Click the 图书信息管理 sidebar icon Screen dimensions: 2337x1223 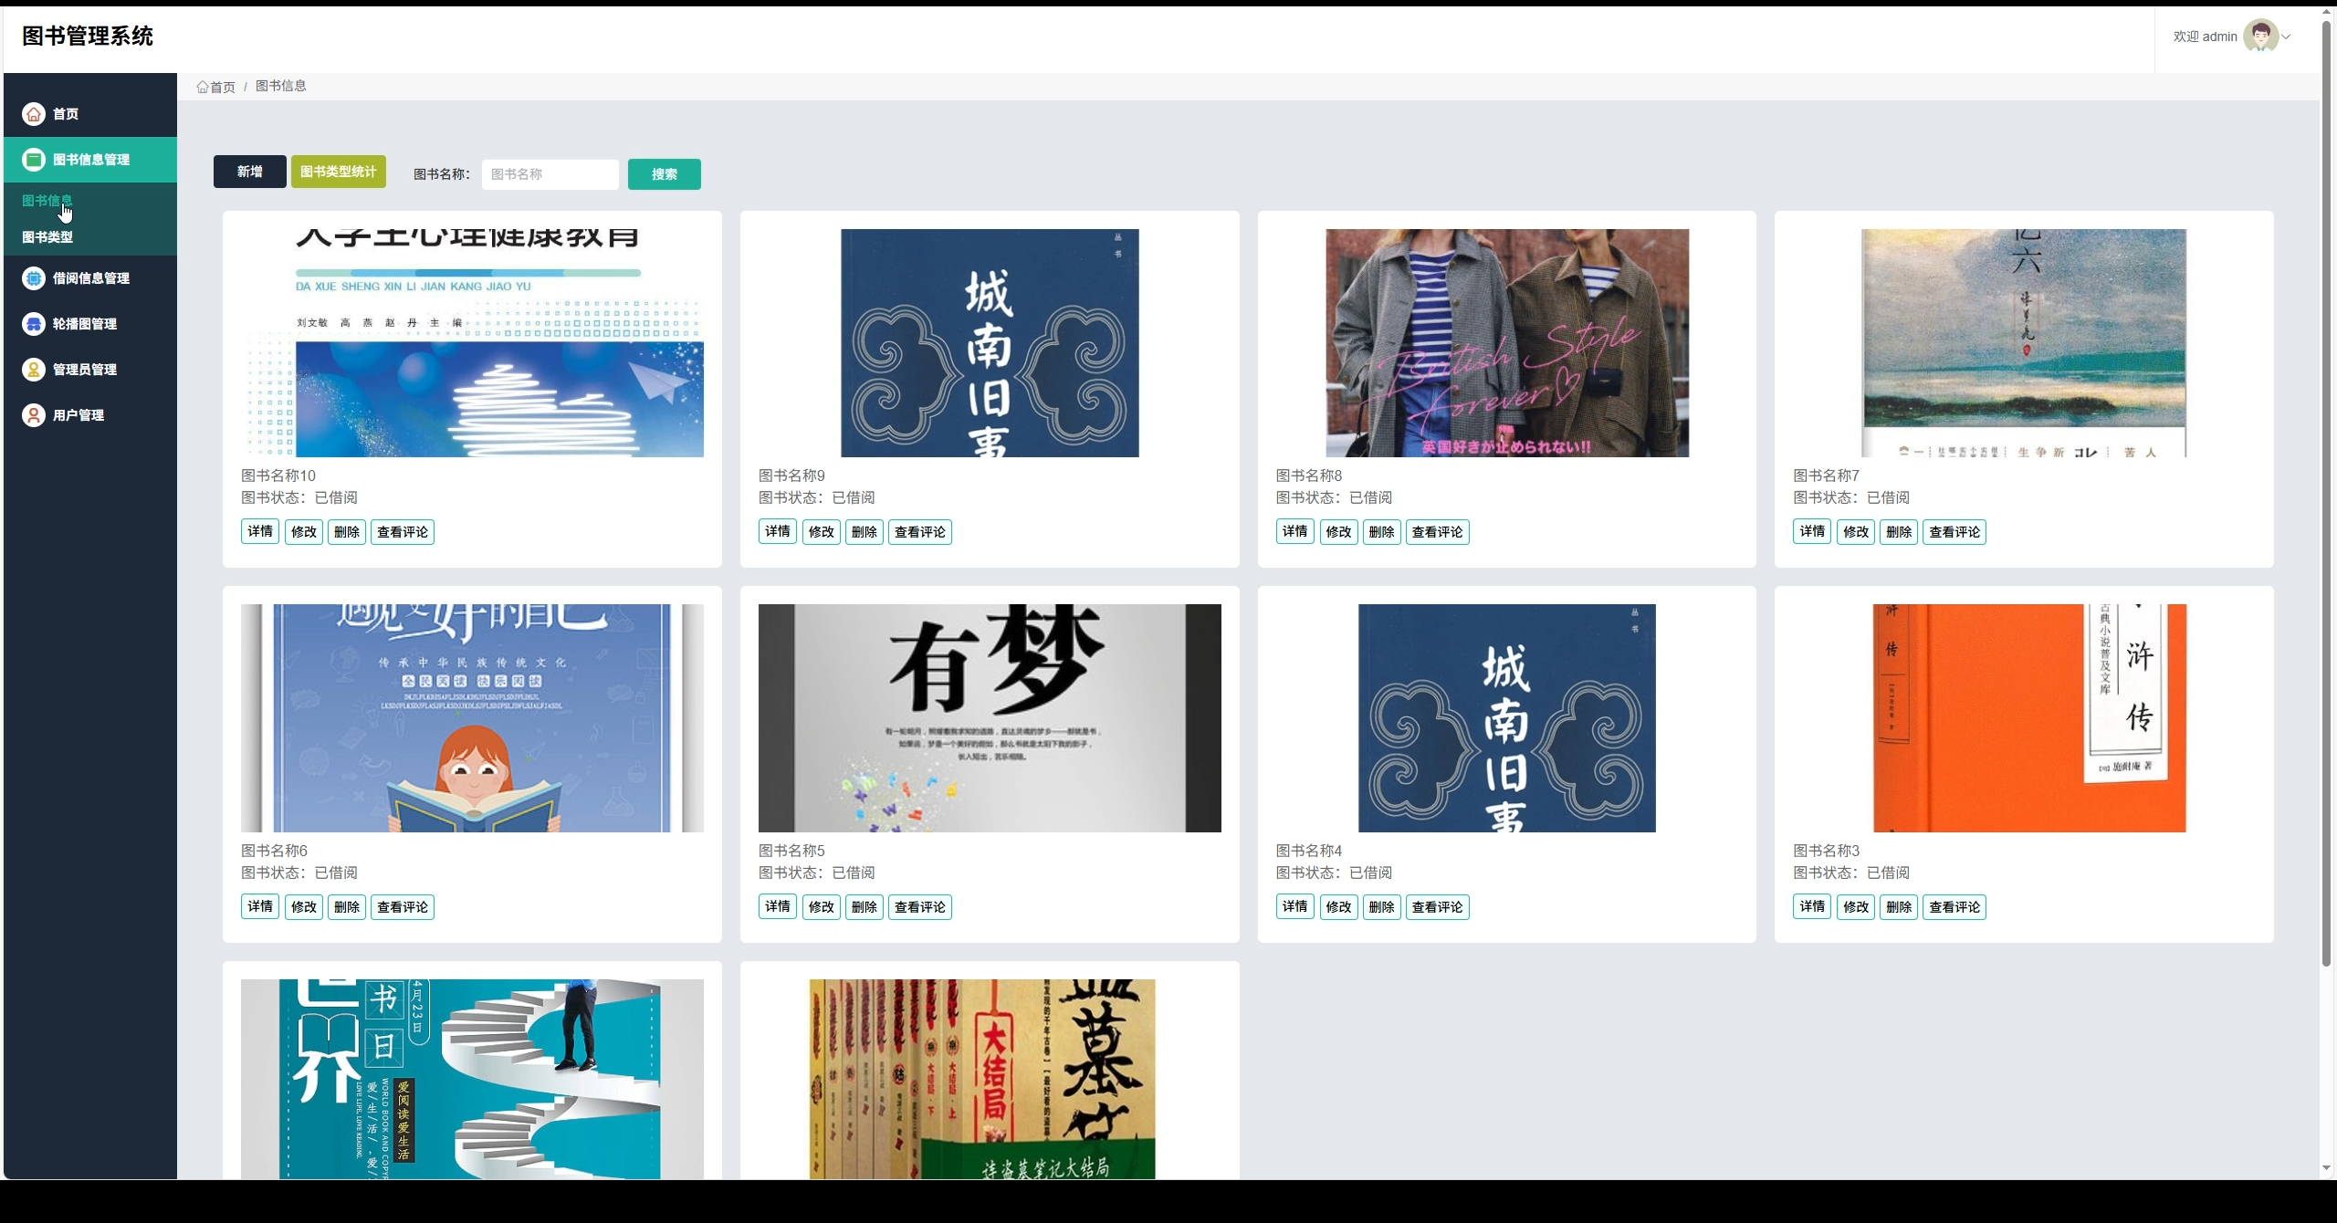pos(34,160)
